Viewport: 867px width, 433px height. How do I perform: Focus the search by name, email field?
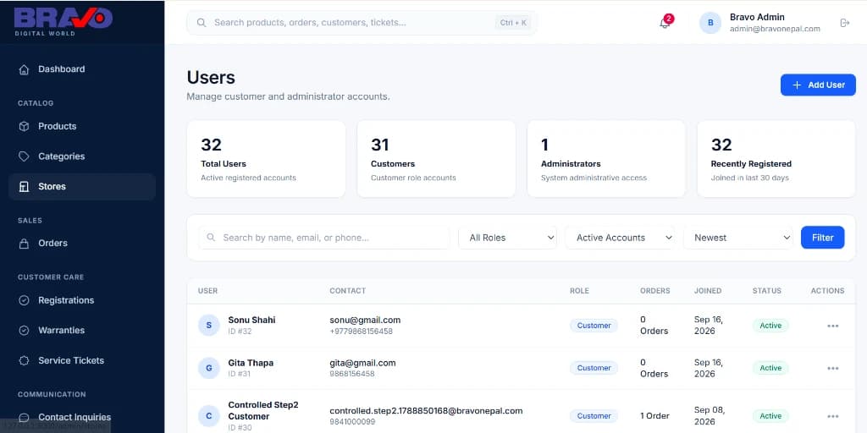point(324,238)
